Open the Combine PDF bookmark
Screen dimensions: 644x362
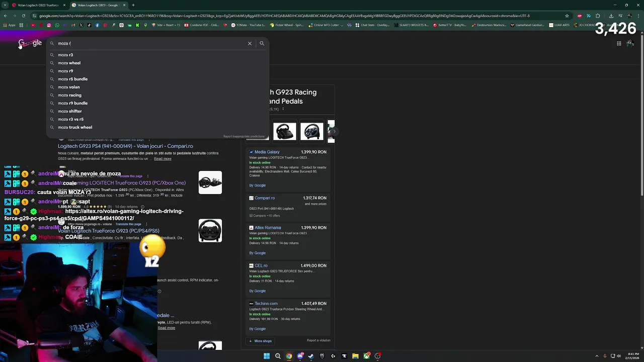pyautogui.click(x=202, y=25)
